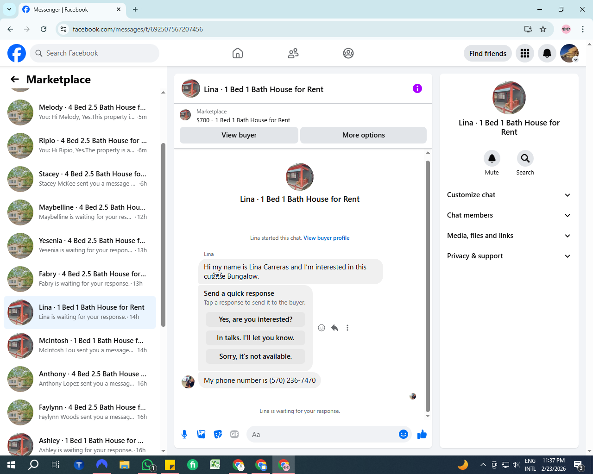Open conversation information purple icon
This screenshot has width=593, height=474.
(417, 88)
